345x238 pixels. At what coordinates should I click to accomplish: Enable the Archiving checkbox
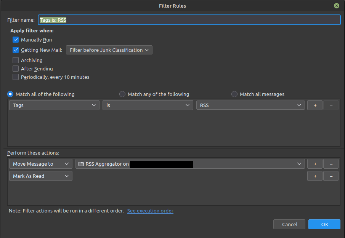(x=16, y=60)
